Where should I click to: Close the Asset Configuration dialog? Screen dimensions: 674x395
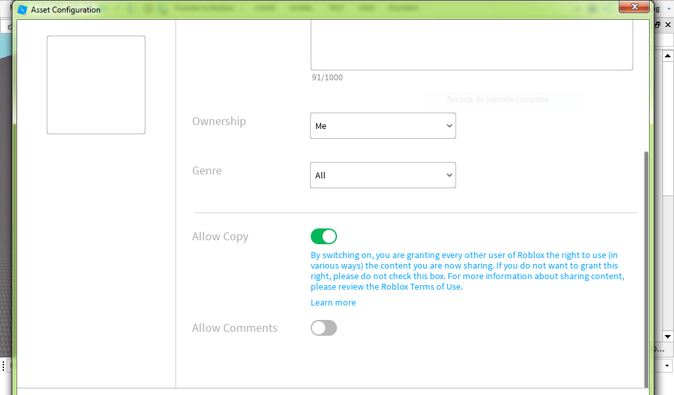(634, 7)
